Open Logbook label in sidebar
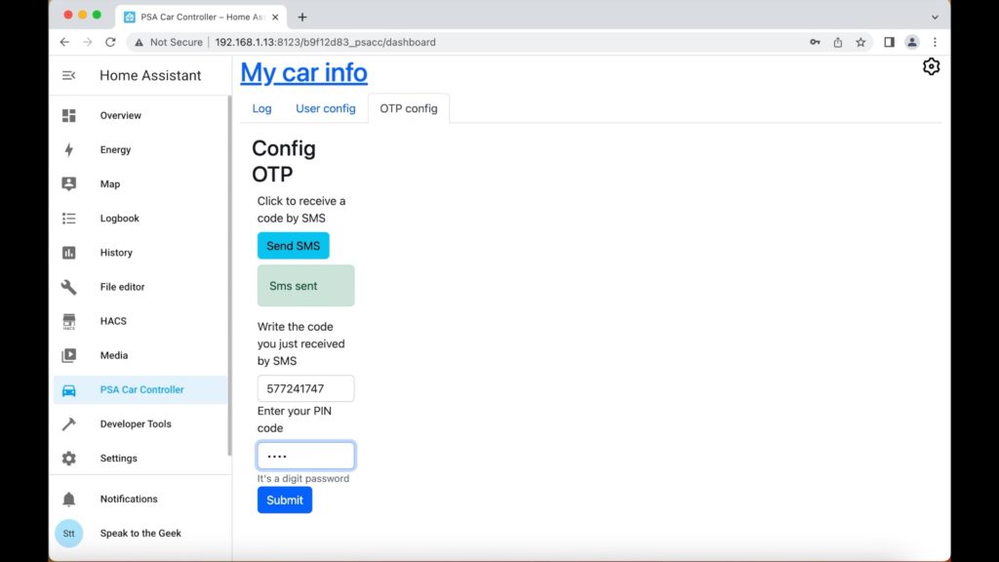Image resolution: width=999 pixels, height=562 pixels. (119, 218)
